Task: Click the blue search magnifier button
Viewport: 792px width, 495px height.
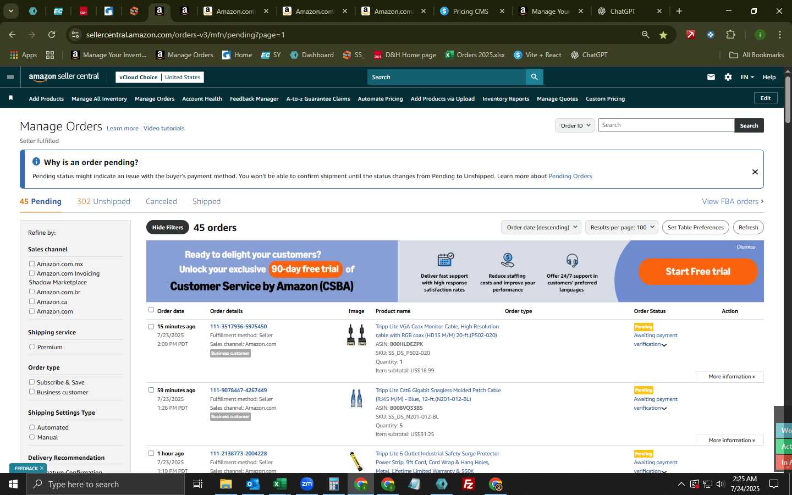Action: click(x=534, y=77)
